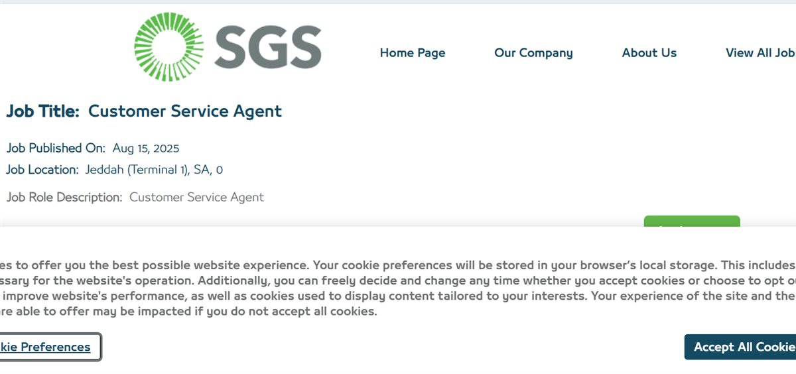
Task: Click the Customer Service Agent job title heading
Action: click(185, 111)
